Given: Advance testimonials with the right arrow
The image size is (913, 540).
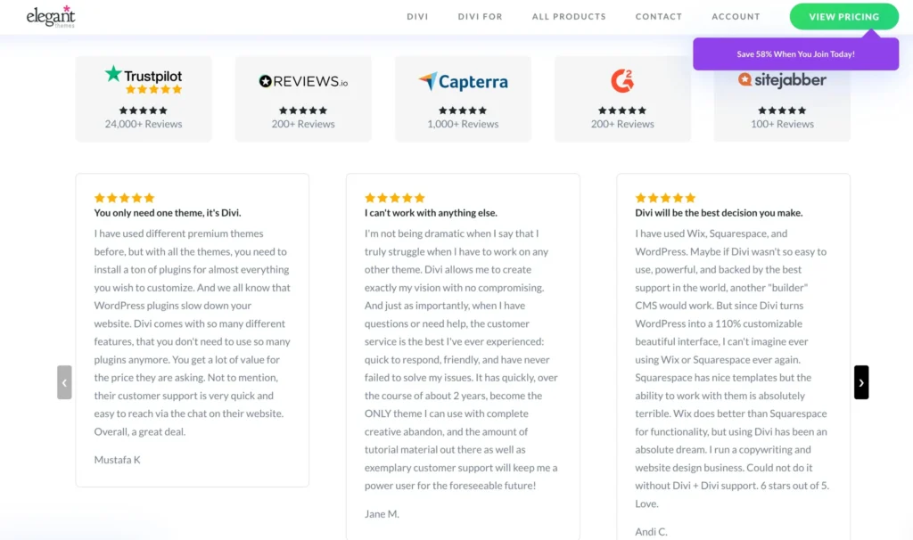Looking at the screenshot, I should coord(860,381).
